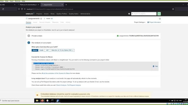Screen dimensions: 188x105
Task: Click the key icon in the address bar
Action: coord(25,9)
